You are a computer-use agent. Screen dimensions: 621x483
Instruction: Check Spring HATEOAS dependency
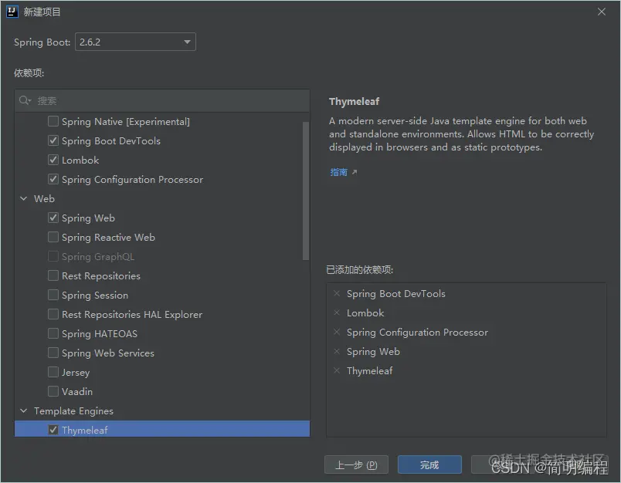53,333
